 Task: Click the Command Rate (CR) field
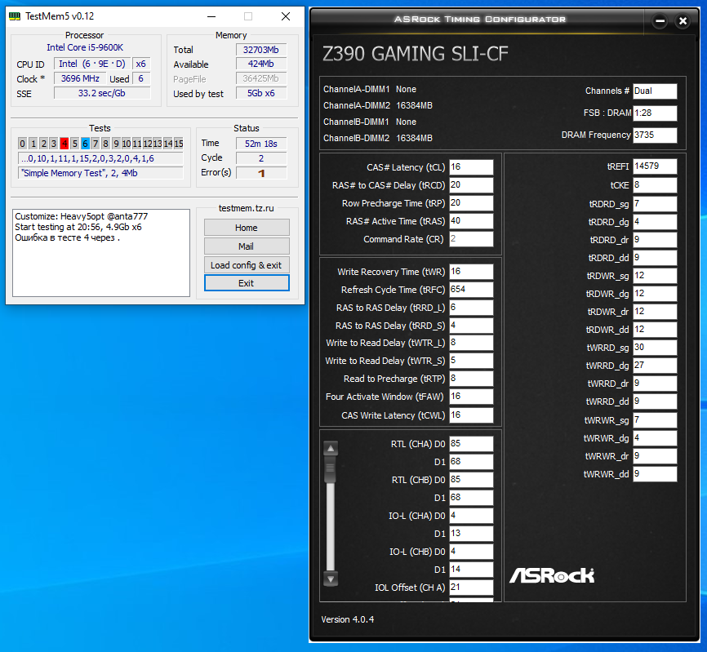[471, 239]
